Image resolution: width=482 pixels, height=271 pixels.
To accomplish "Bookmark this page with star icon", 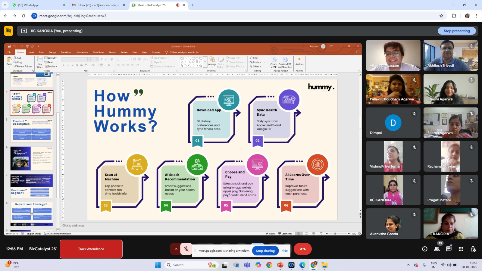I will point(441,16).
